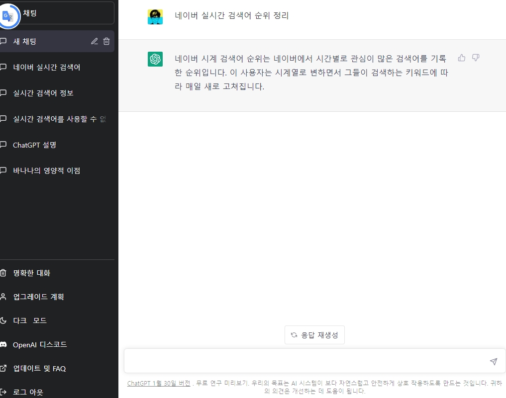
Task: Click the edit pencil icon for 새 채팅
Action: [x=94, y=41]
